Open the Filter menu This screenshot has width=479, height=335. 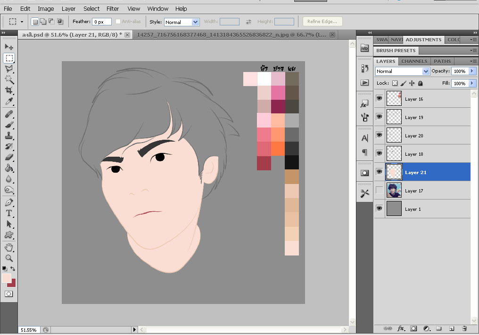[113, 8]
